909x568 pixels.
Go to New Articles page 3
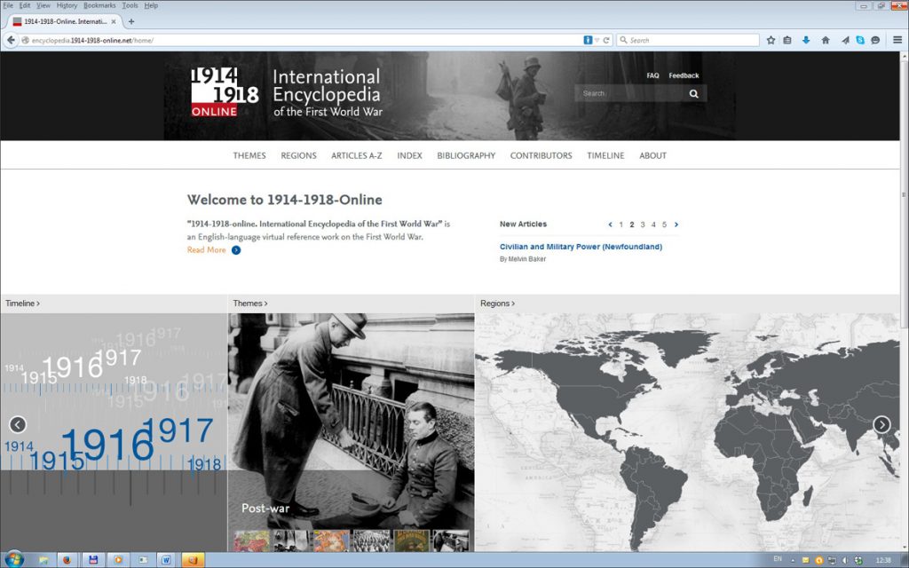pos(643,225)
